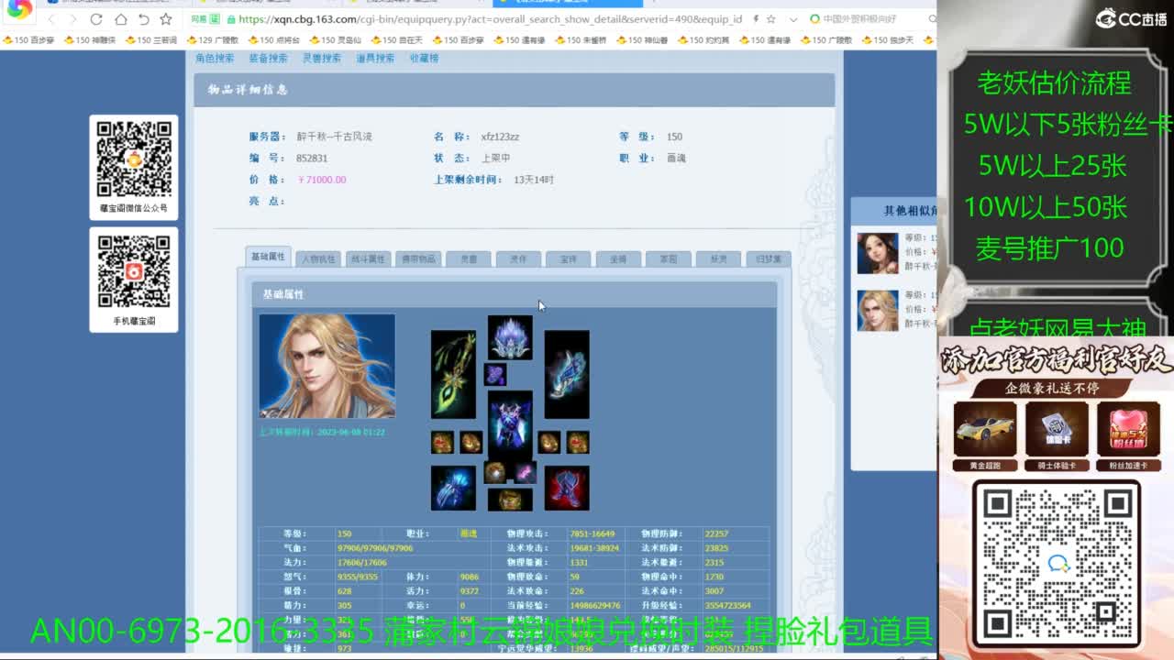This screenshot has width=1174, height=660.
Task: Click the golden belt icon at bottom center
Action: coord(510,500)
